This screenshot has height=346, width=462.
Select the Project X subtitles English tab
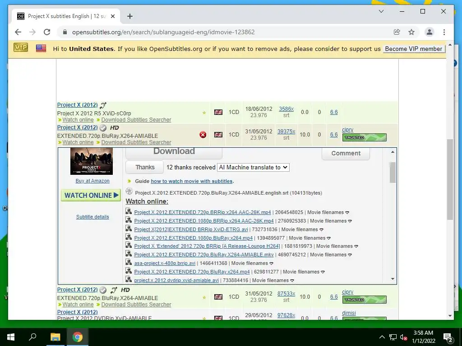[66, 16]
